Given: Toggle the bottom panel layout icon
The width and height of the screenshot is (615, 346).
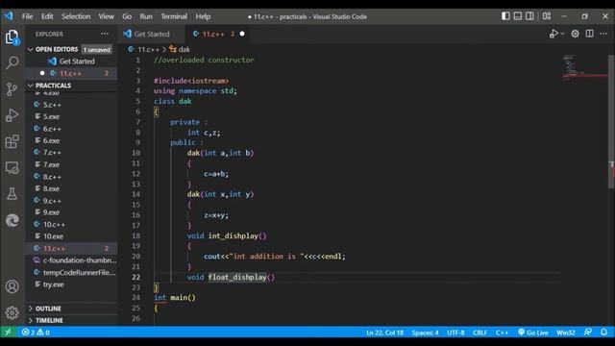Looking at the screenshot, I should point(518,16).
